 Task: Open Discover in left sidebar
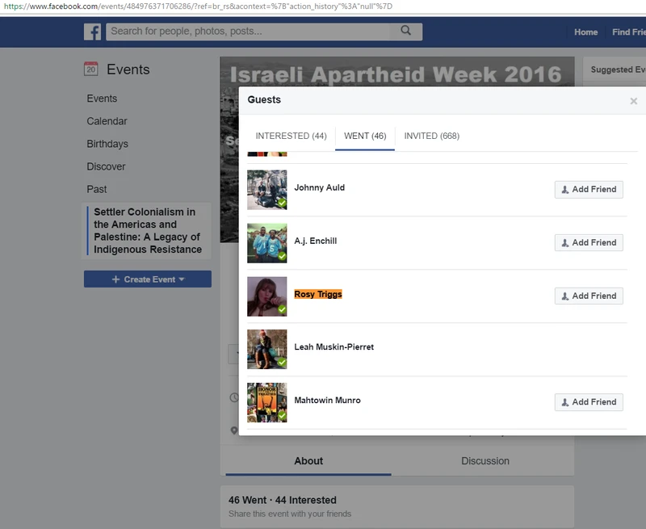click(x=106, y=166)
